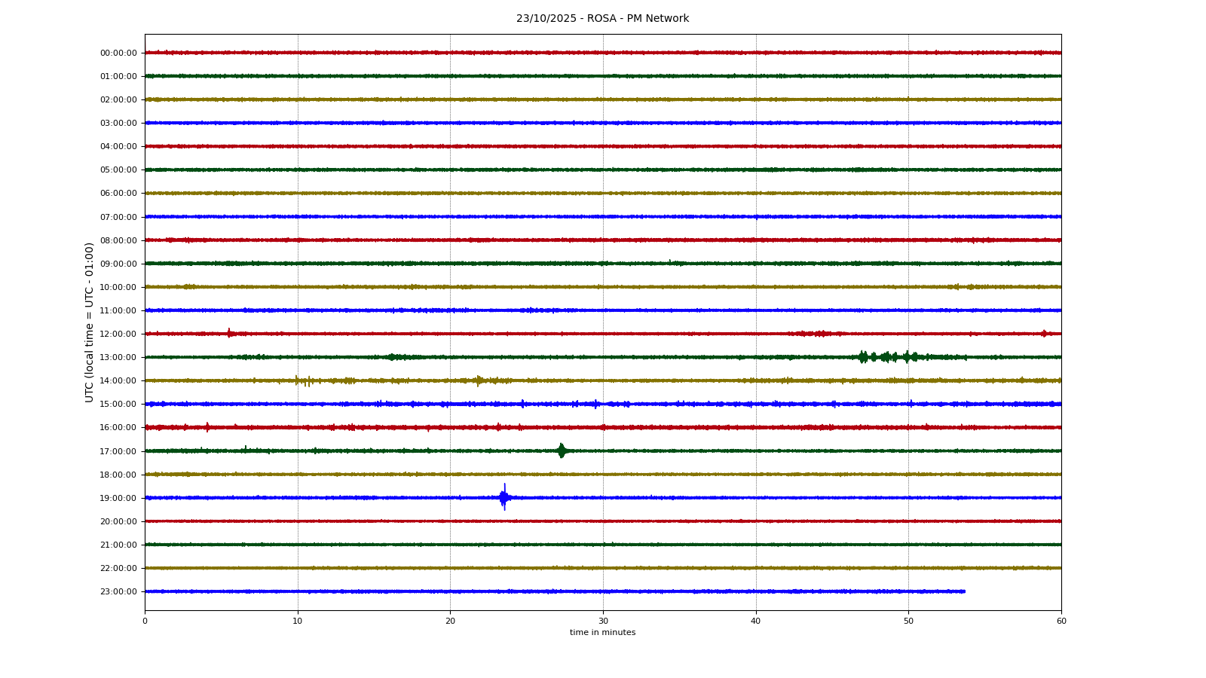
Task: Click the 00:00:00 row label
Action: [x=118, y=53]
